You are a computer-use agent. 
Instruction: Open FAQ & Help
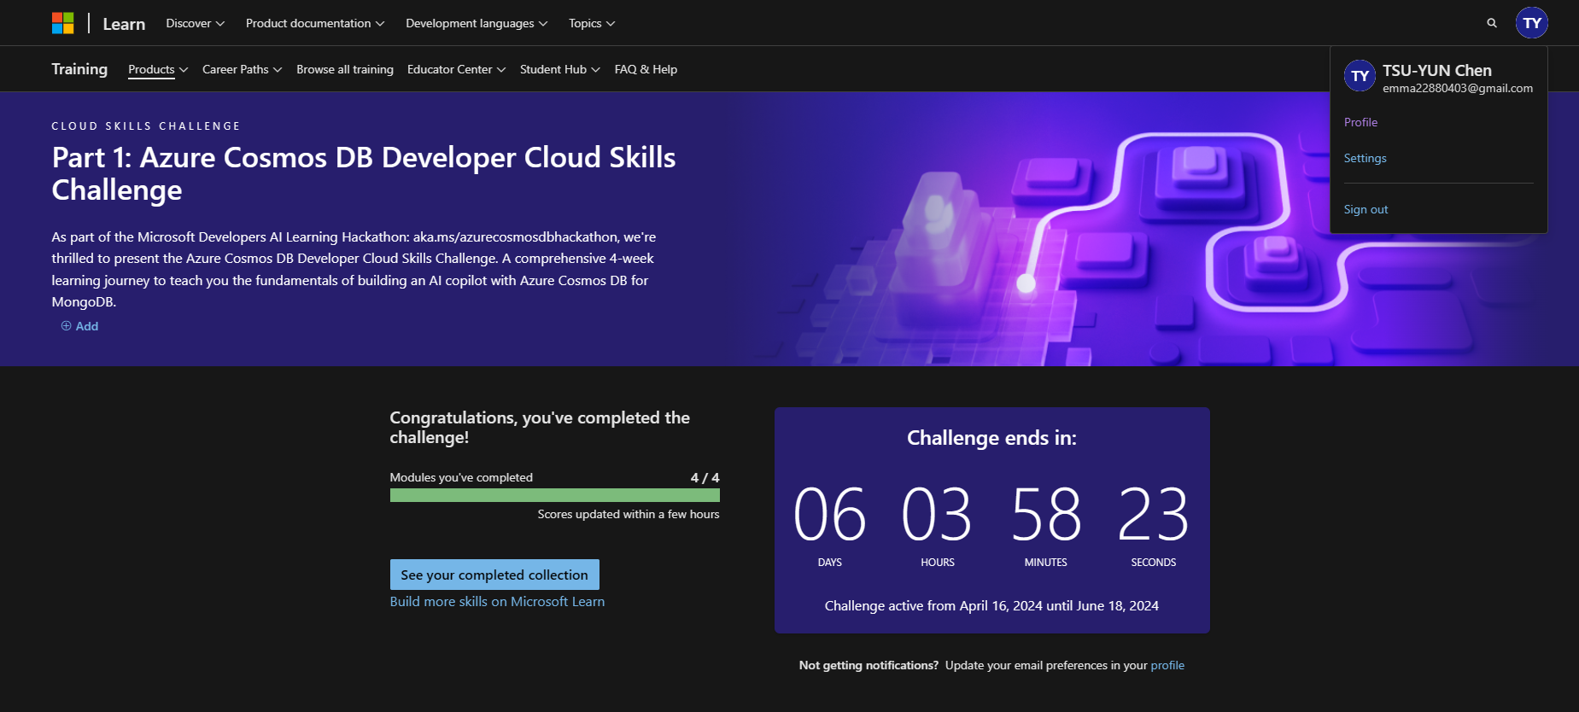[x=646, y=69]
